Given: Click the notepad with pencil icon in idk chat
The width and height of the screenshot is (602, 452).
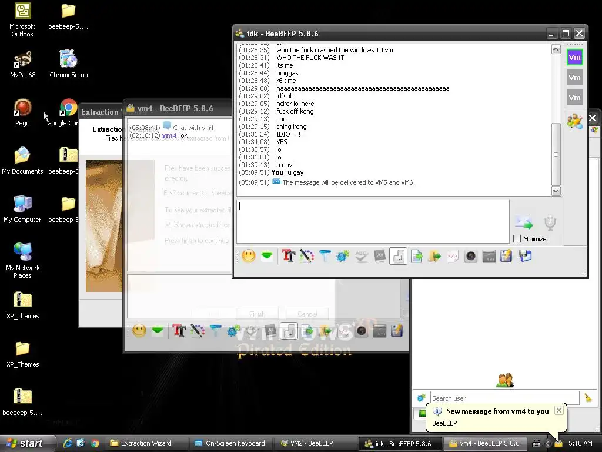Looking at the screenshot, I should (506, 256).
